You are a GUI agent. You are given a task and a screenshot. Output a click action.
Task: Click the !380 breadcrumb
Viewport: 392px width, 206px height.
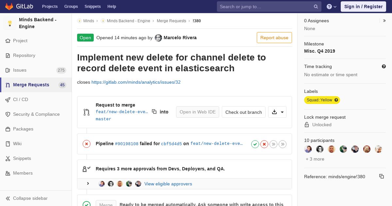tap(197, 21)
